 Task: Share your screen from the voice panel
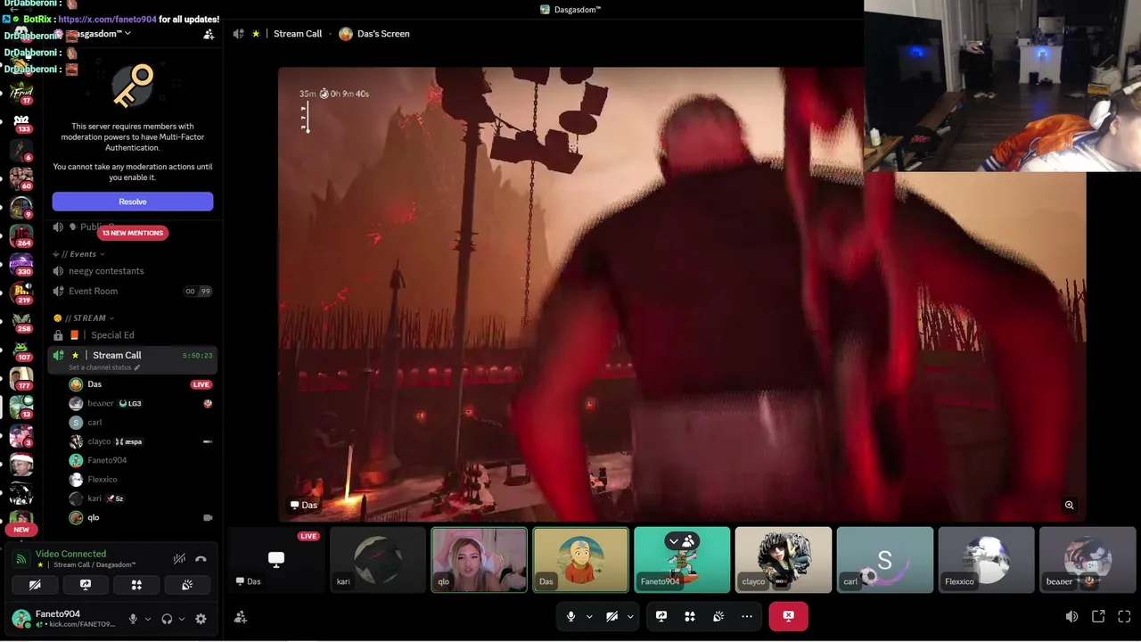tap(86, 585)
